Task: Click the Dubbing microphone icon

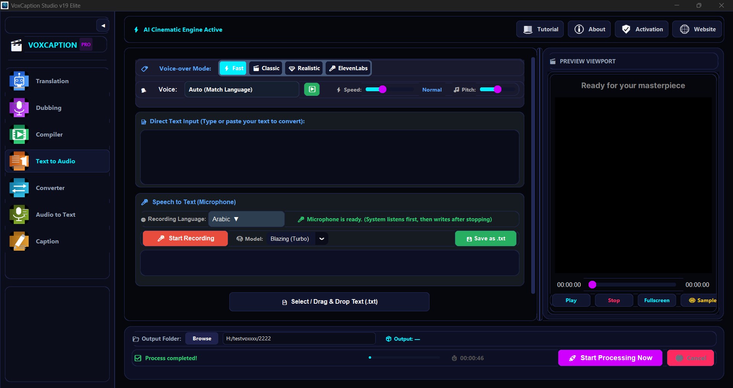Action: click(x=19, y=108)
